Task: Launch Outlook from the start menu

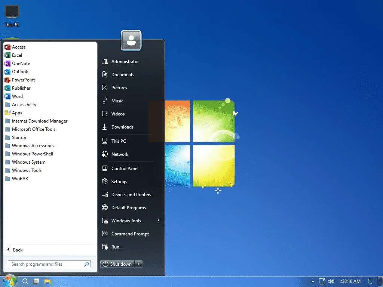Action: click(50, 72)
